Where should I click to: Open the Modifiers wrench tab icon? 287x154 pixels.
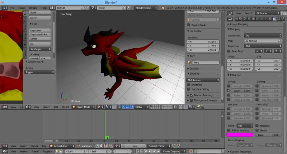pos(262,19)
